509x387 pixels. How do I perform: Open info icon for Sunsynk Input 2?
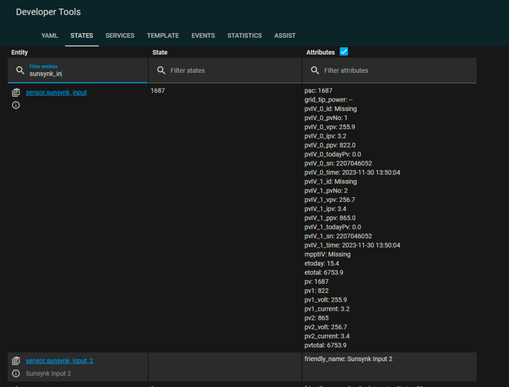click(x=16, y=373)
